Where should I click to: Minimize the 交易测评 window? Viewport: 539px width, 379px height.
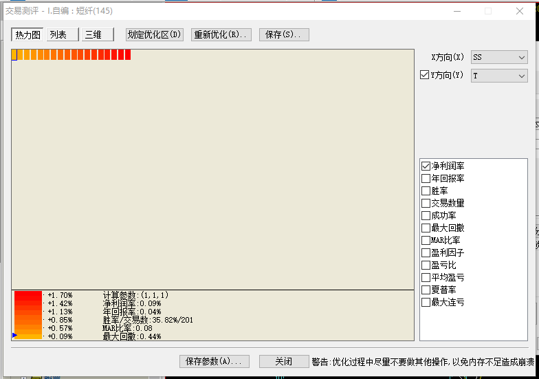point(456,11)
